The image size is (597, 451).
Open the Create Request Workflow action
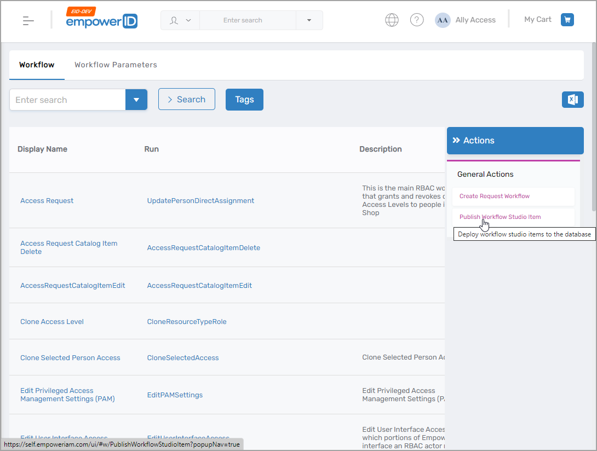click(x=494, y=196)
